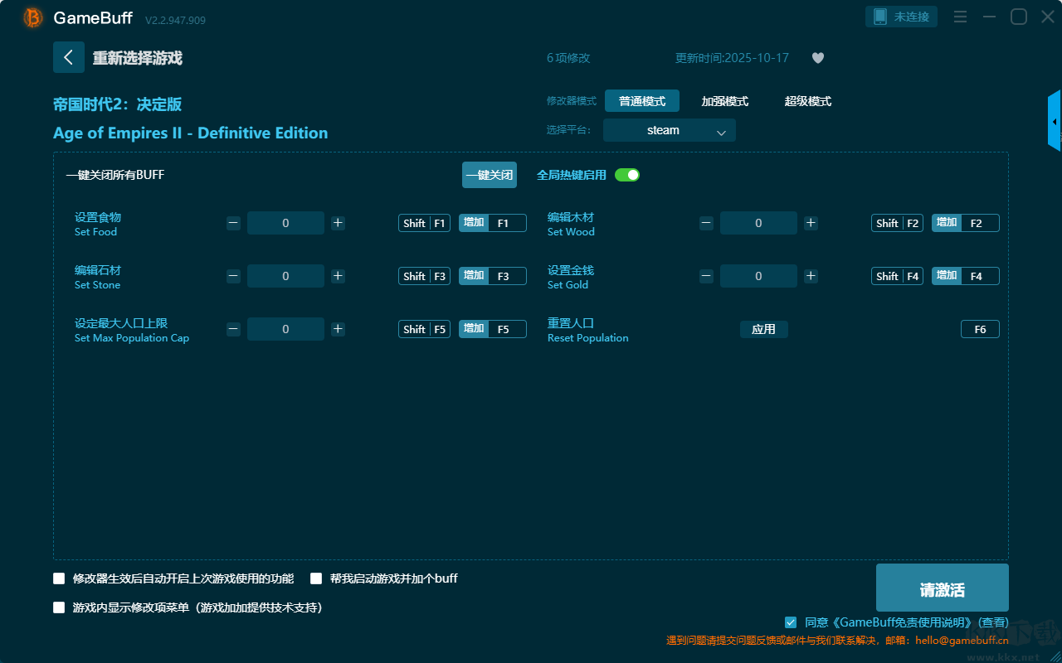Click the phone connection status icon
Viewport: 1062px width, 663px height.
(880, 17)
